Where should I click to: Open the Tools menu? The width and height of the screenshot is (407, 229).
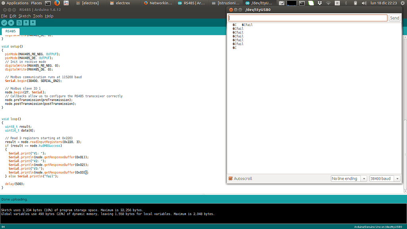coord(38,16)
